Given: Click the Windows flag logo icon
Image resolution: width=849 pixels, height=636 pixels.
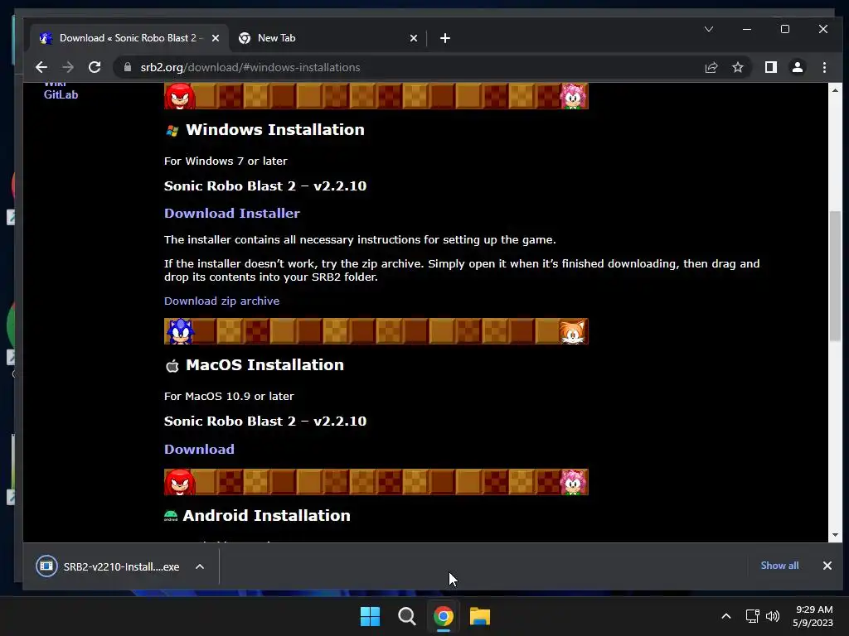Looking at the screenshot, I should pos(172,130).
